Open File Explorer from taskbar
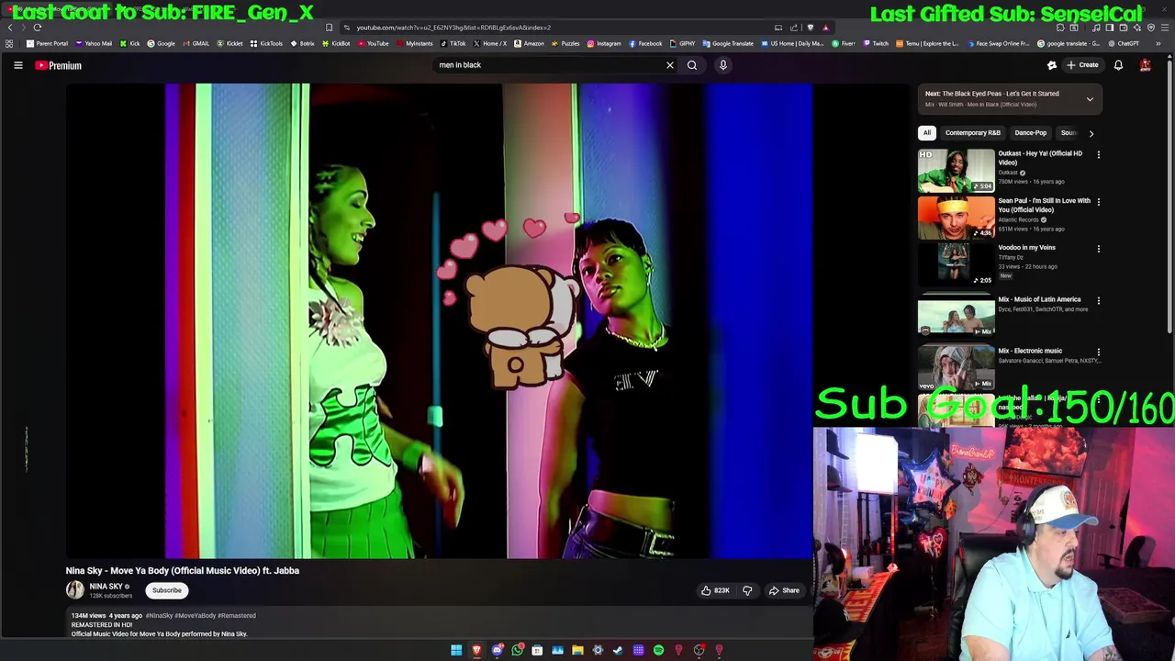The image size is (1175, 661). pos(577,650)
